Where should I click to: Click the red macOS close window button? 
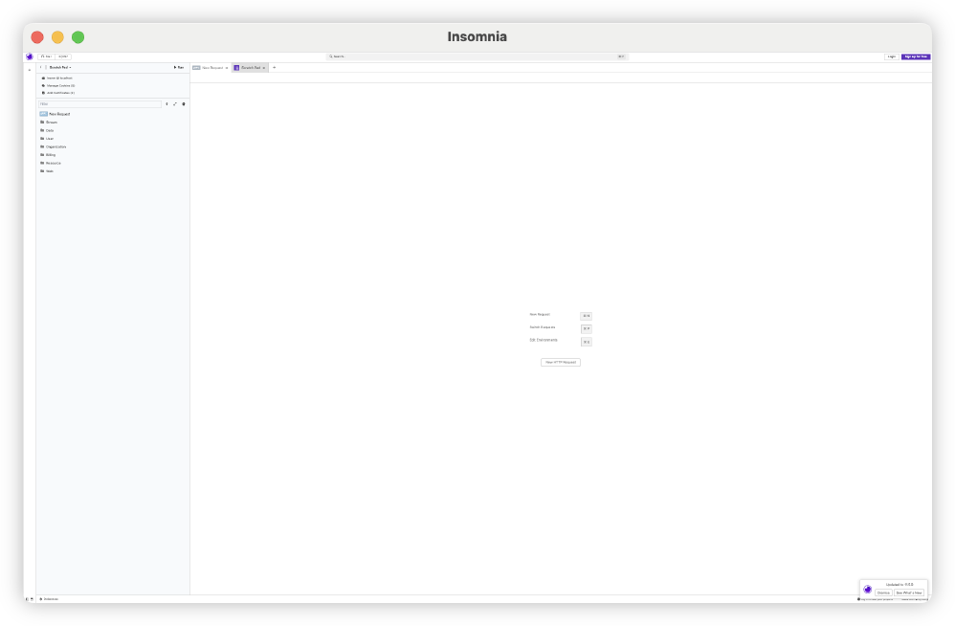pyautogui.click(x=37, y=37)
